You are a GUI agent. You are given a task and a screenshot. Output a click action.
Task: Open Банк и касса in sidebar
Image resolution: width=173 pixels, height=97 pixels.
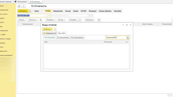click(4, 14)
